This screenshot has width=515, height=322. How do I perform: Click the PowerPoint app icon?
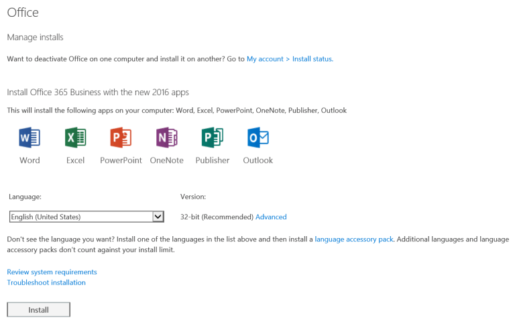(121, 138)
